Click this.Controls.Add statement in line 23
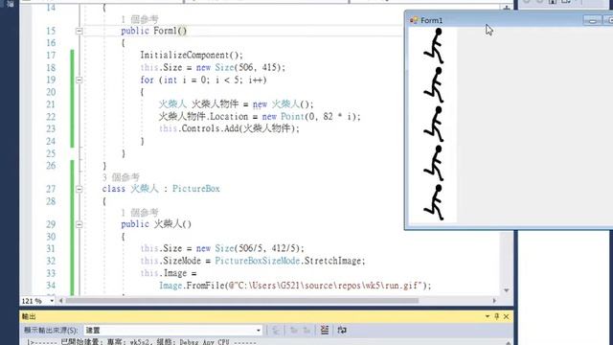 (229, 128)
